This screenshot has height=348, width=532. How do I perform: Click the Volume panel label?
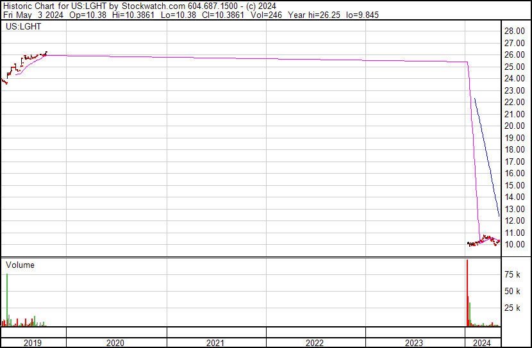pos(20,265)
